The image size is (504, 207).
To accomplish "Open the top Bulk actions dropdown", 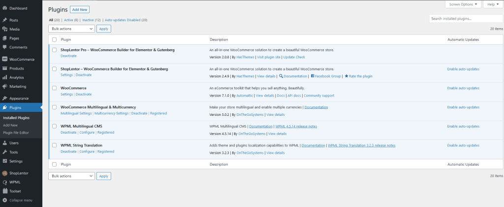I will pos(72,29).
